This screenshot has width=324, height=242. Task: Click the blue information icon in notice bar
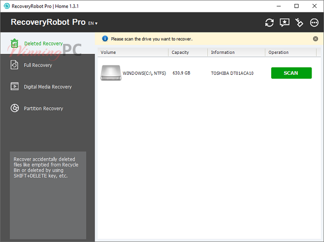pos(105,39)
